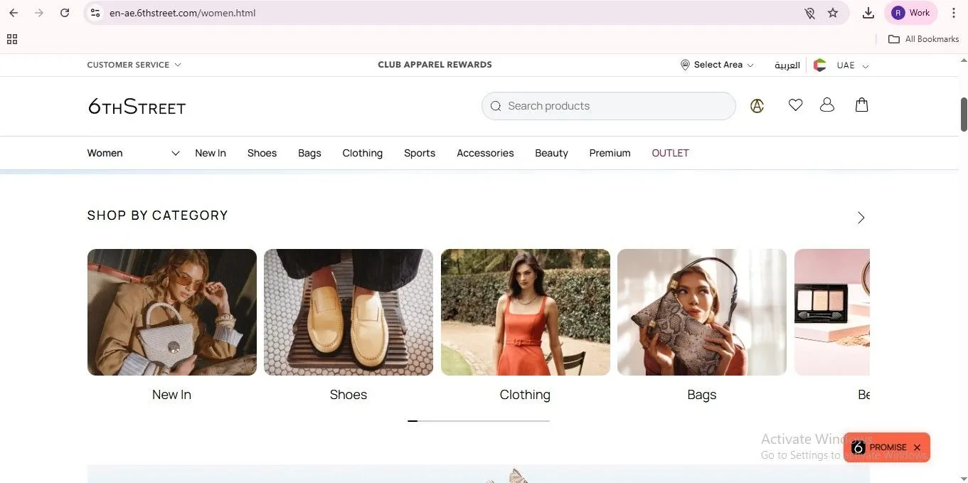Open Beauty menu item

click(x=551, y=153)
